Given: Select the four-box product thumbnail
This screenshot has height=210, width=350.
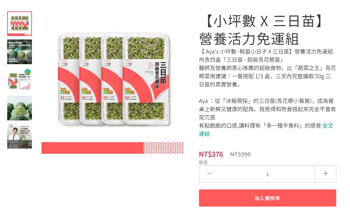Looking at the screenshot, I should click(20, 24).
